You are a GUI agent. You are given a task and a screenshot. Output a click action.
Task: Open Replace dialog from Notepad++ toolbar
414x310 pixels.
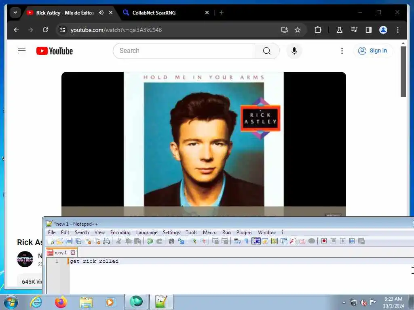coord(181,241)
